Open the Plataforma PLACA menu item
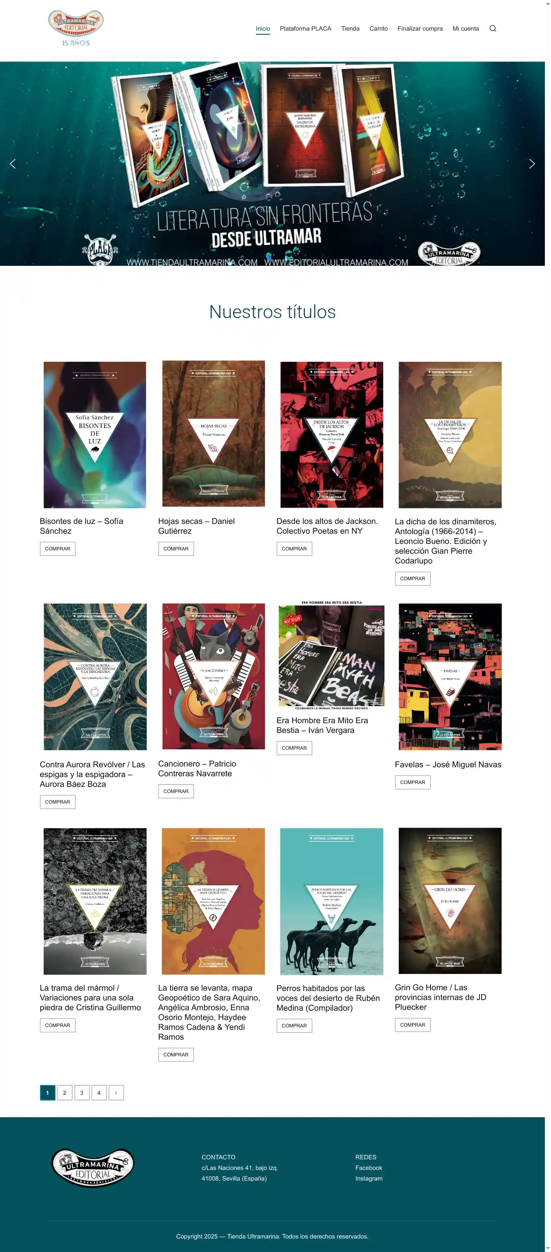The height and width of the screenshot is (1252, 551). (306, 29)
